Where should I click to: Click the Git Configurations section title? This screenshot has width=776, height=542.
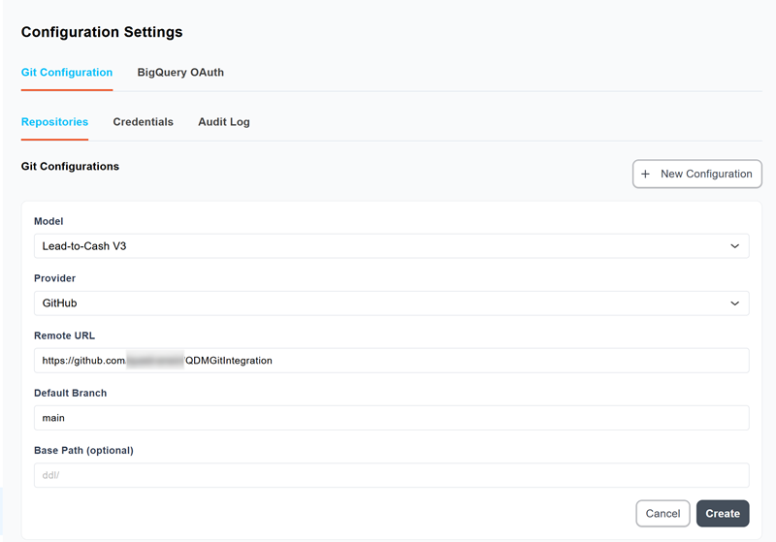coord(70,166)
